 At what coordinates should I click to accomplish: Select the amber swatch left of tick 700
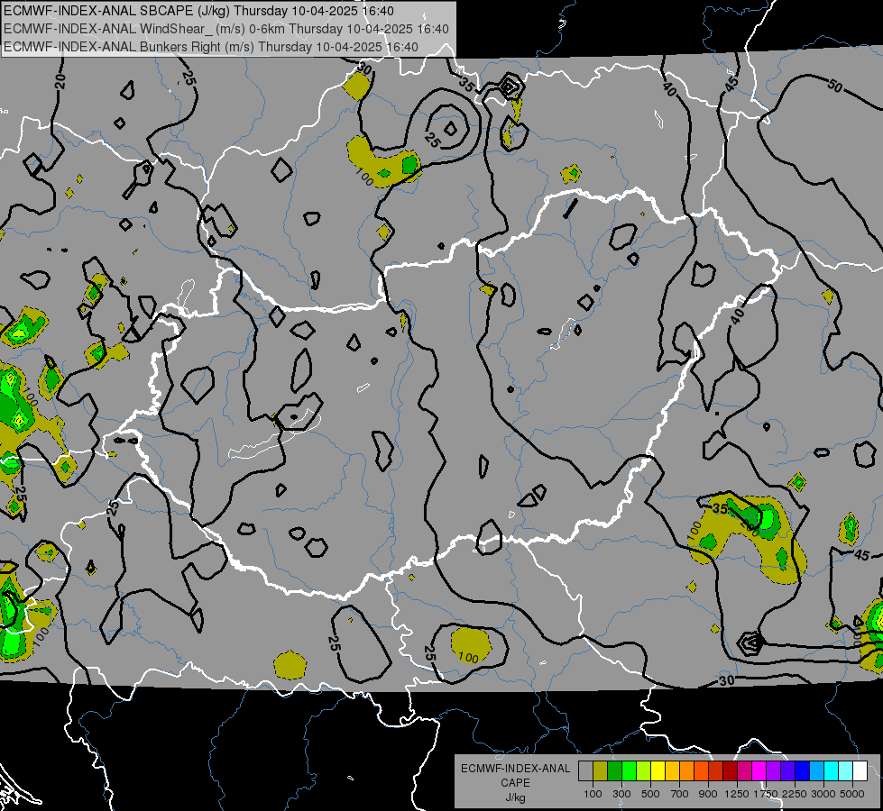(672, 770)
